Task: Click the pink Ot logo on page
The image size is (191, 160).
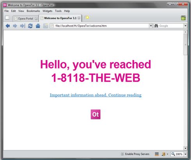Action: point(95,114)
